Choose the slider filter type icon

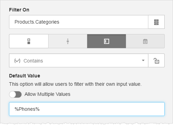coord(68,41)
